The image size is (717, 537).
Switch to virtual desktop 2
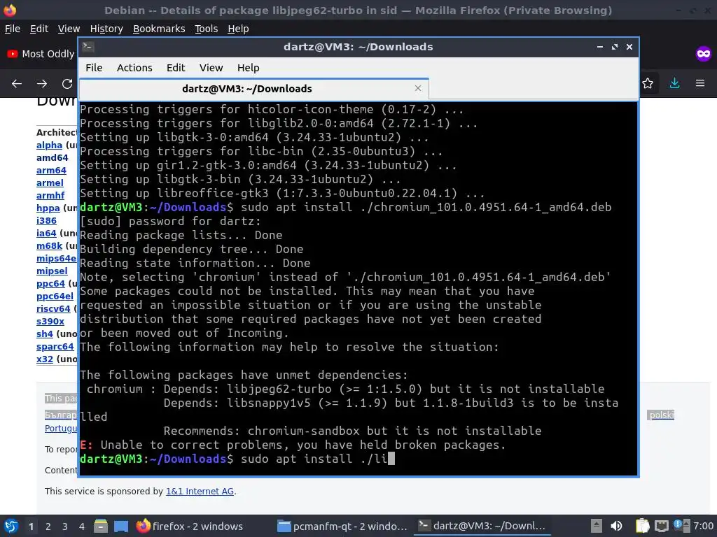(x=48, y=527)
